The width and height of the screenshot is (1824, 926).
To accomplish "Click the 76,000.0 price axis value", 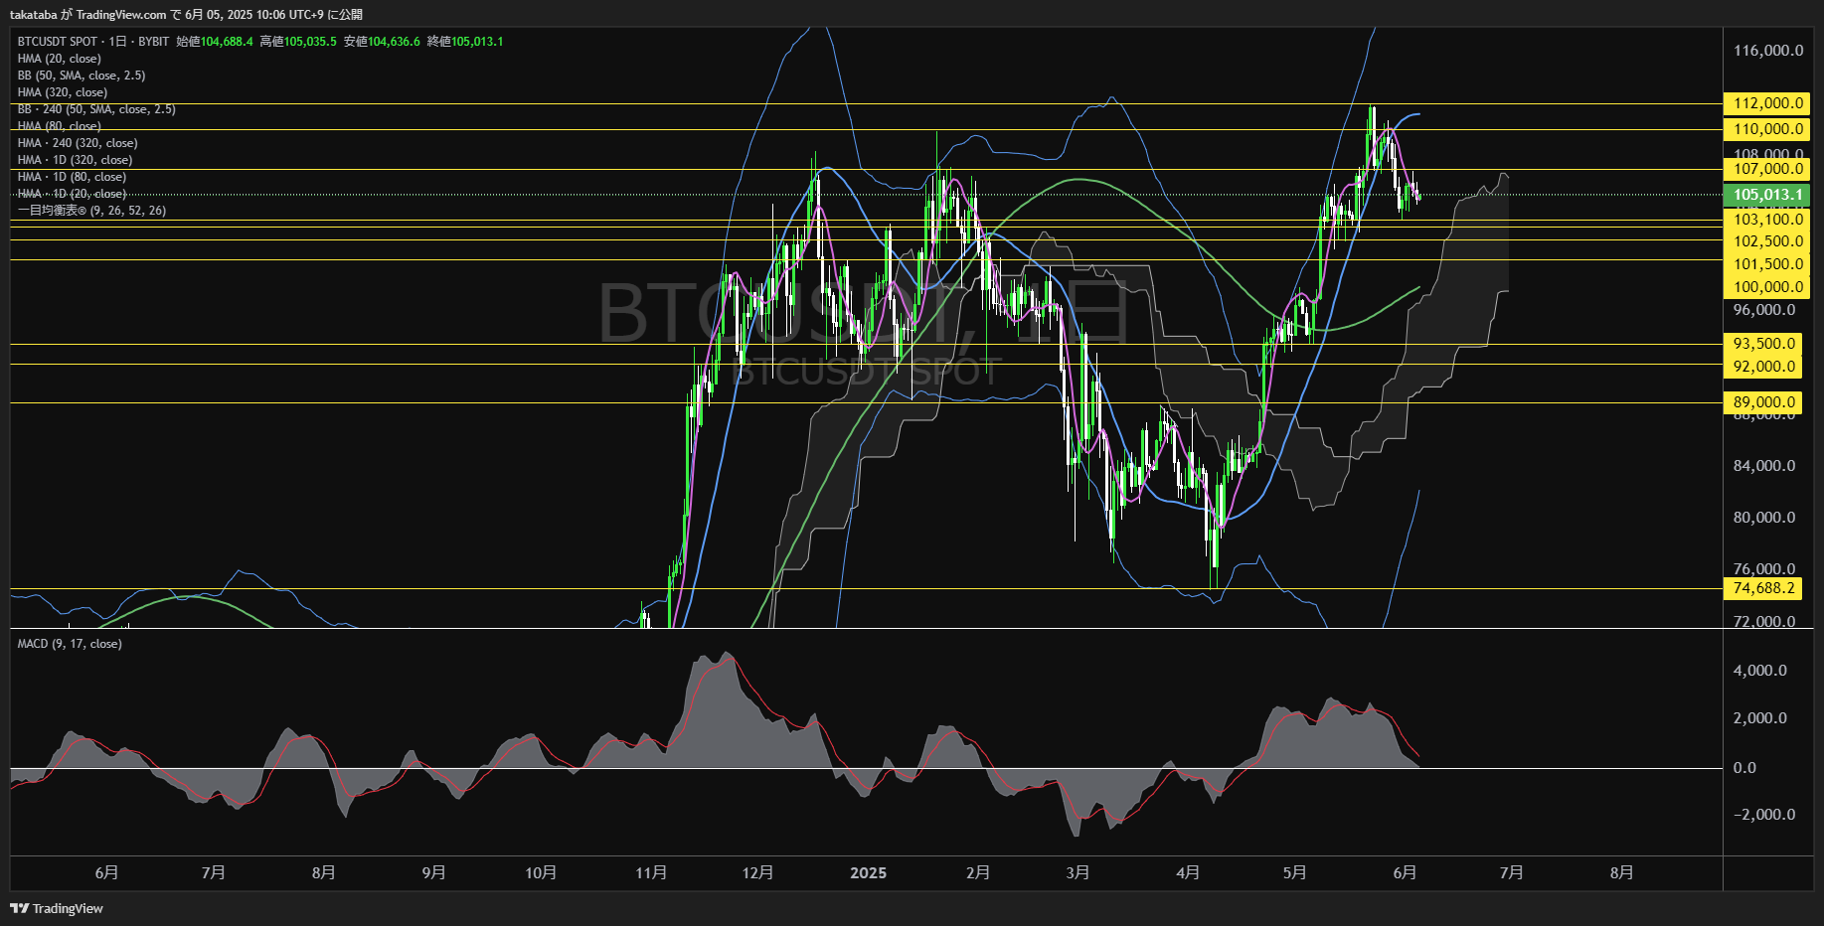I will (x=1764, y=569).
